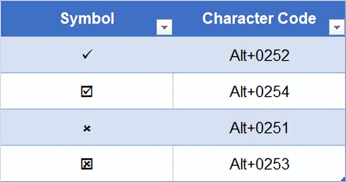This screenshot has height=182, width=346.
Task: Click the plain cross mark symbol
Action: pyautogui.click(x=87, y=128)
